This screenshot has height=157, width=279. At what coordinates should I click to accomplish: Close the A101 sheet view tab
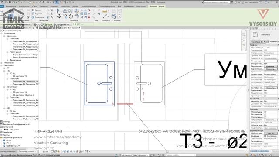pyautogui.click(x=79, y=28)
